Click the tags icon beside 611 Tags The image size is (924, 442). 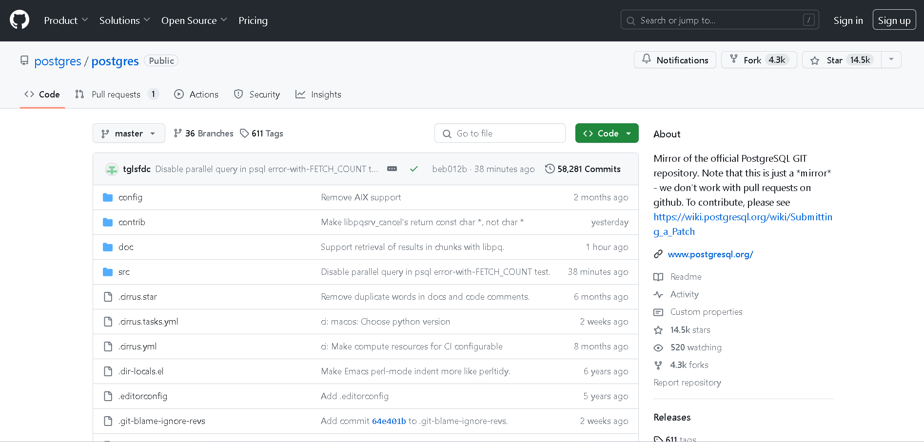click(x=244, y=133)
